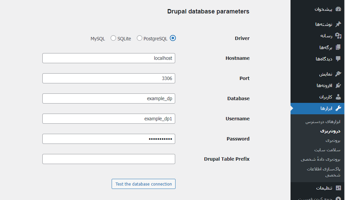Click the Pages (برگه‌ها) icon

(338, 47)
